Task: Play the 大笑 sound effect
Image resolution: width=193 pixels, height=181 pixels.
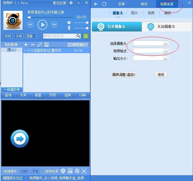Action: 23,95
